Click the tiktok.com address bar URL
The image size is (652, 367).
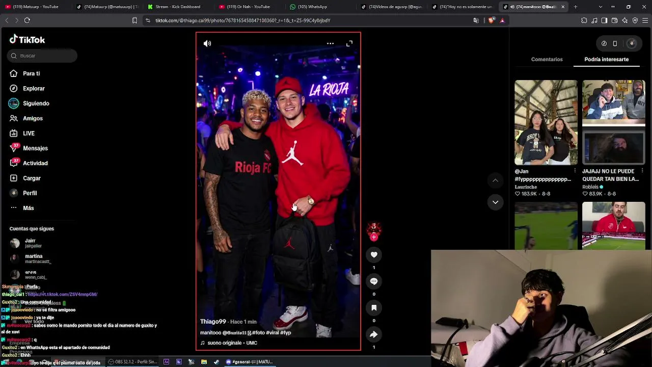click(243, 20)
